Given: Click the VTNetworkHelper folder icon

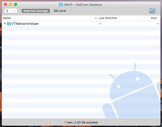Looking at the screenshot, I should coord(9,24).
